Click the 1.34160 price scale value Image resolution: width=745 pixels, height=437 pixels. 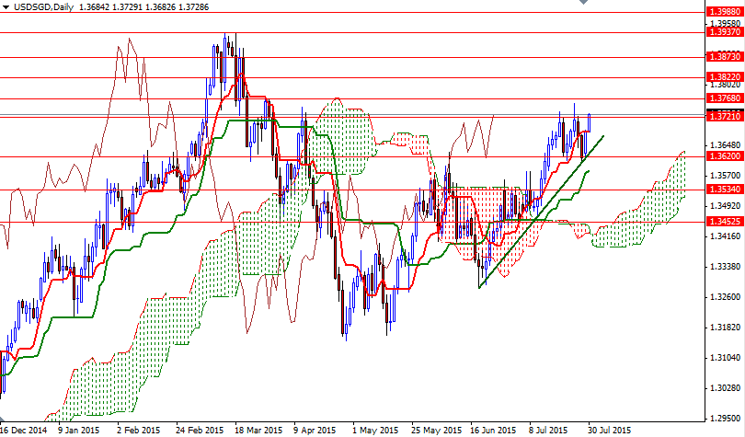pos(726,236)
